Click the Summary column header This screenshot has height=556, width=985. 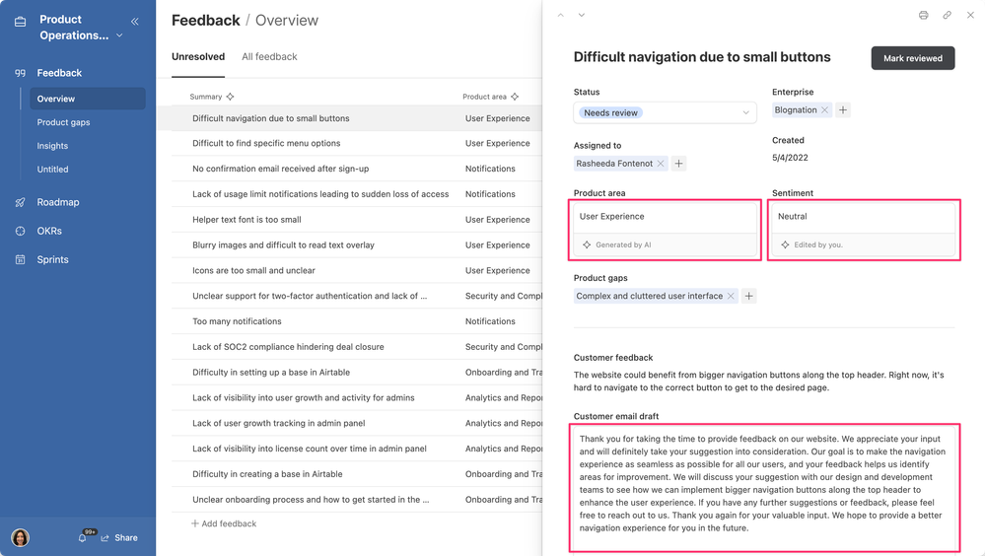[x=206, y=97]
